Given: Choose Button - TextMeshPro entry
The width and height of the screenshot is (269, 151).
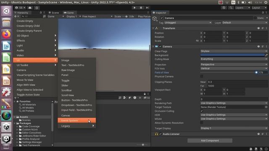Looking at the screenshot, I should pos(76,100).
